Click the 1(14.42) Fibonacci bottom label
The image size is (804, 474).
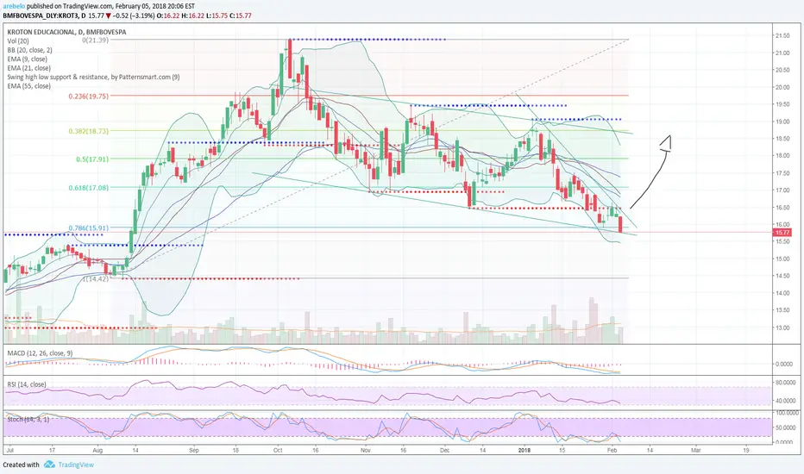(96, 279)
